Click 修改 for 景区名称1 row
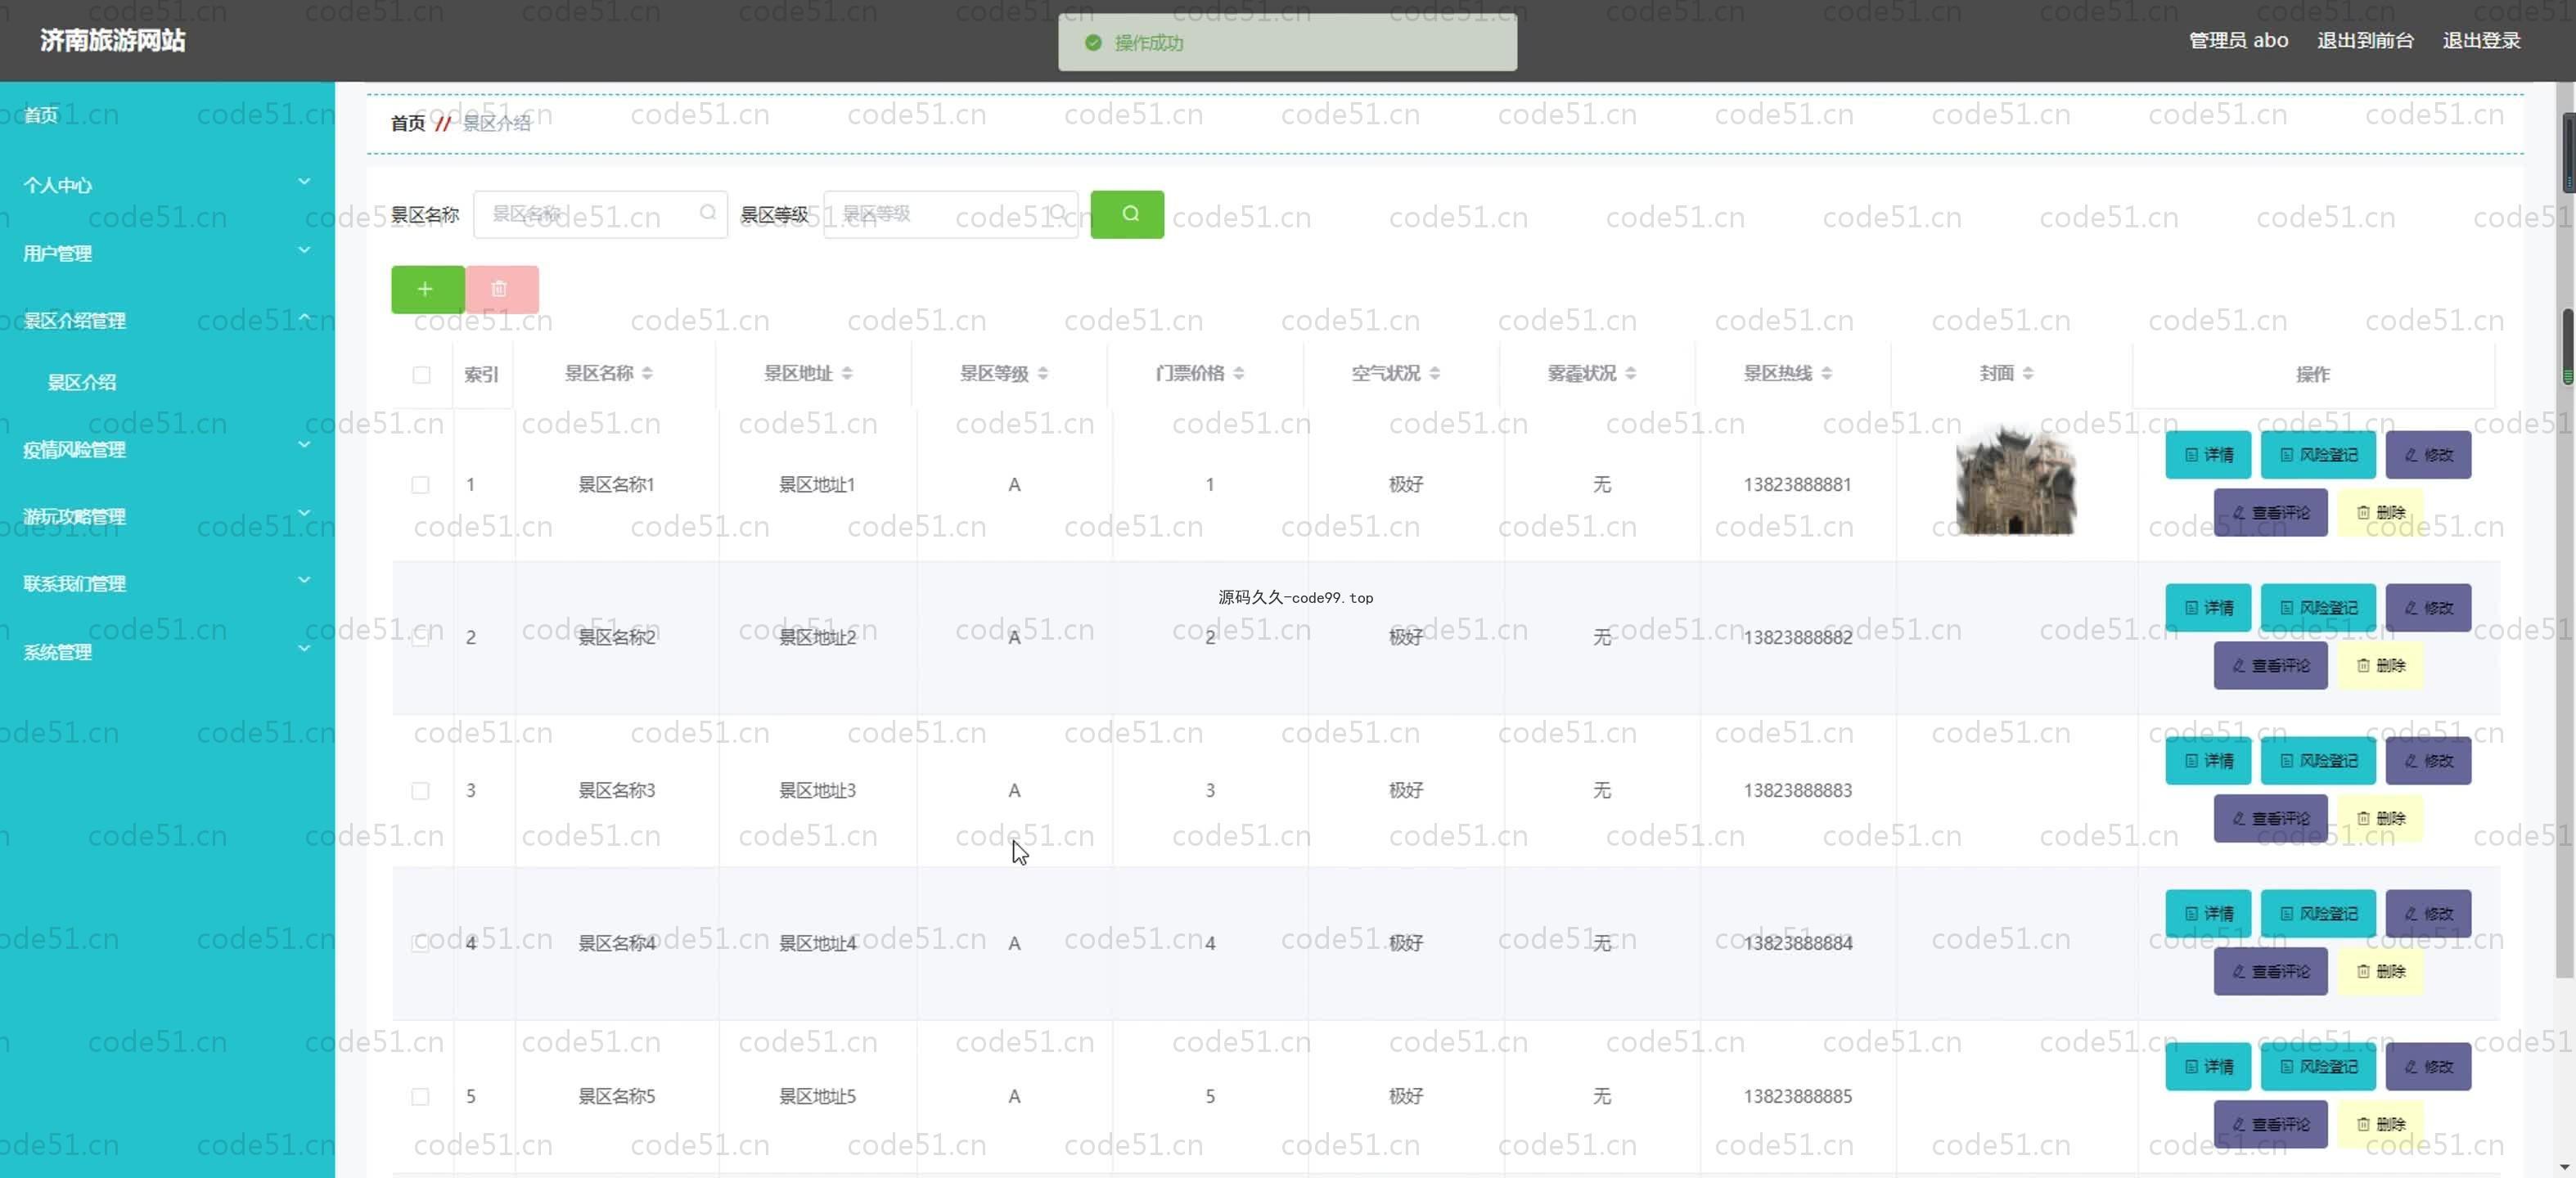Viewport: 2576px width, 1178px height. 2428,455
